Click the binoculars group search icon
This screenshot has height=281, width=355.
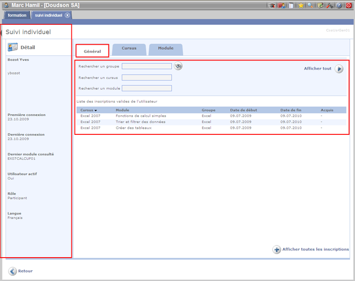click(x=178, y=66)
